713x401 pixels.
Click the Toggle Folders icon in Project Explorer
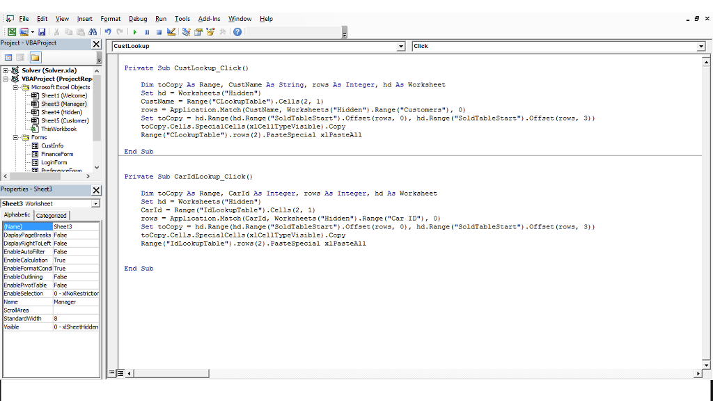[x=36, y=56]
